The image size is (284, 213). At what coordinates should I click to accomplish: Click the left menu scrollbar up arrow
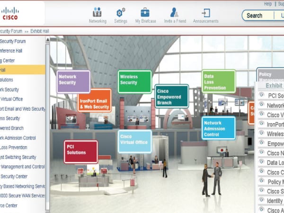tap(48, 39)
